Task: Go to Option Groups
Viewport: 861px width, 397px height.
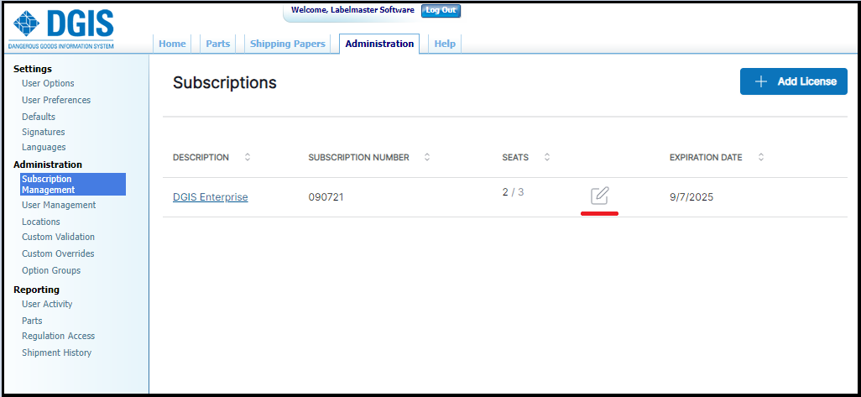Action: (51, 270)
